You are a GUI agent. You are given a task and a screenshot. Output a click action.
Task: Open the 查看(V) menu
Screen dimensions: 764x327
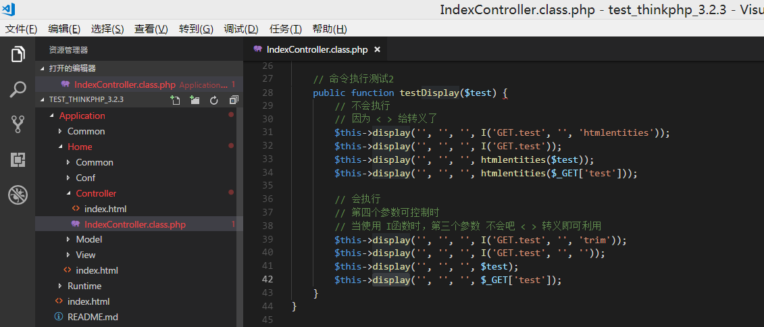(151, 29)
